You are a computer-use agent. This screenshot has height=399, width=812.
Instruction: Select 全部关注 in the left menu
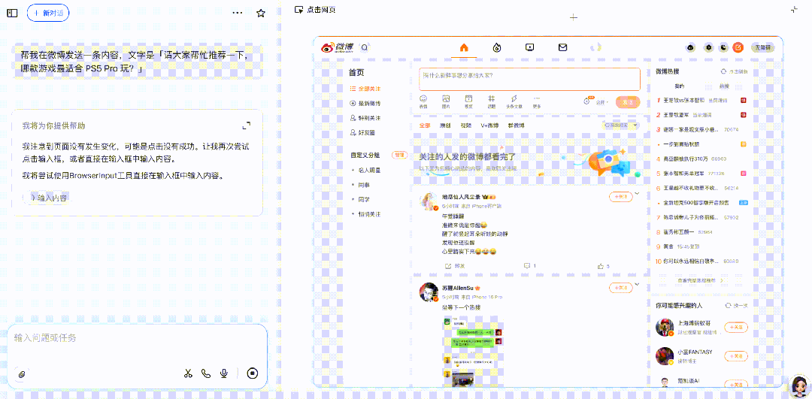365,89
